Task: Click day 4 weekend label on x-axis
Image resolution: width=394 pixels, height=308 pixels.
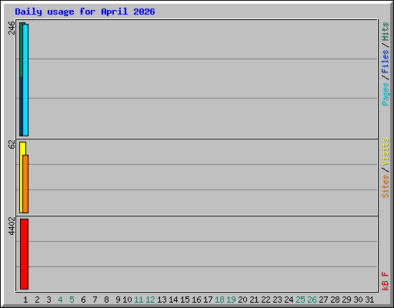Action: point(60,300)
